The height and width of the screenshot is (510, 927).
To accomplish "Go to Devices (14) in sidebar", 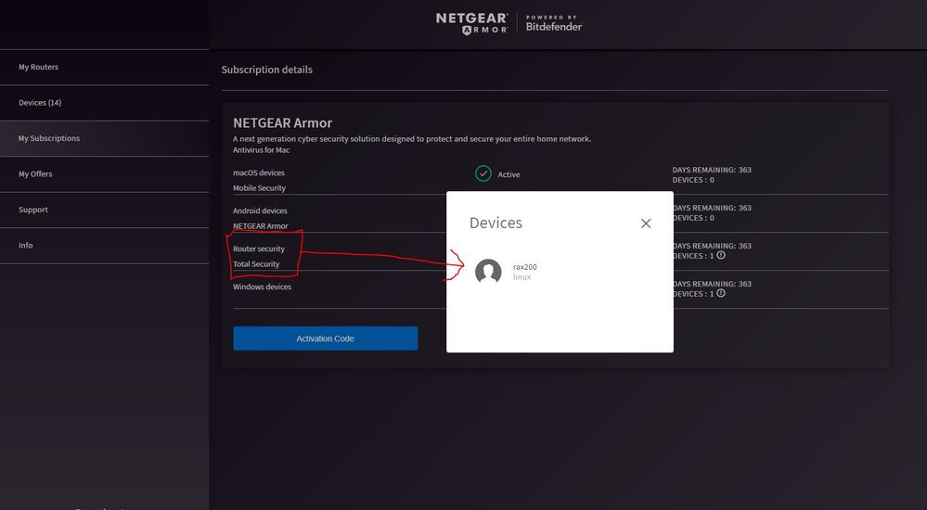I will (x=40, y=103).
